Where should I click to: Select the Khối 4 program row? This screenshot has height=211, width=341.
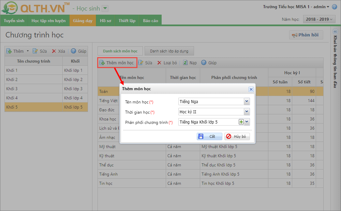[46, 98]
